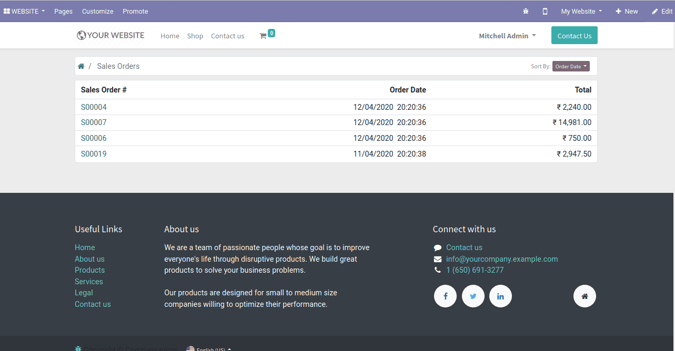675x351 pixels.
Task: Expand the Mitchell Admin account dropdown
Action: click(x=507, y=35)
